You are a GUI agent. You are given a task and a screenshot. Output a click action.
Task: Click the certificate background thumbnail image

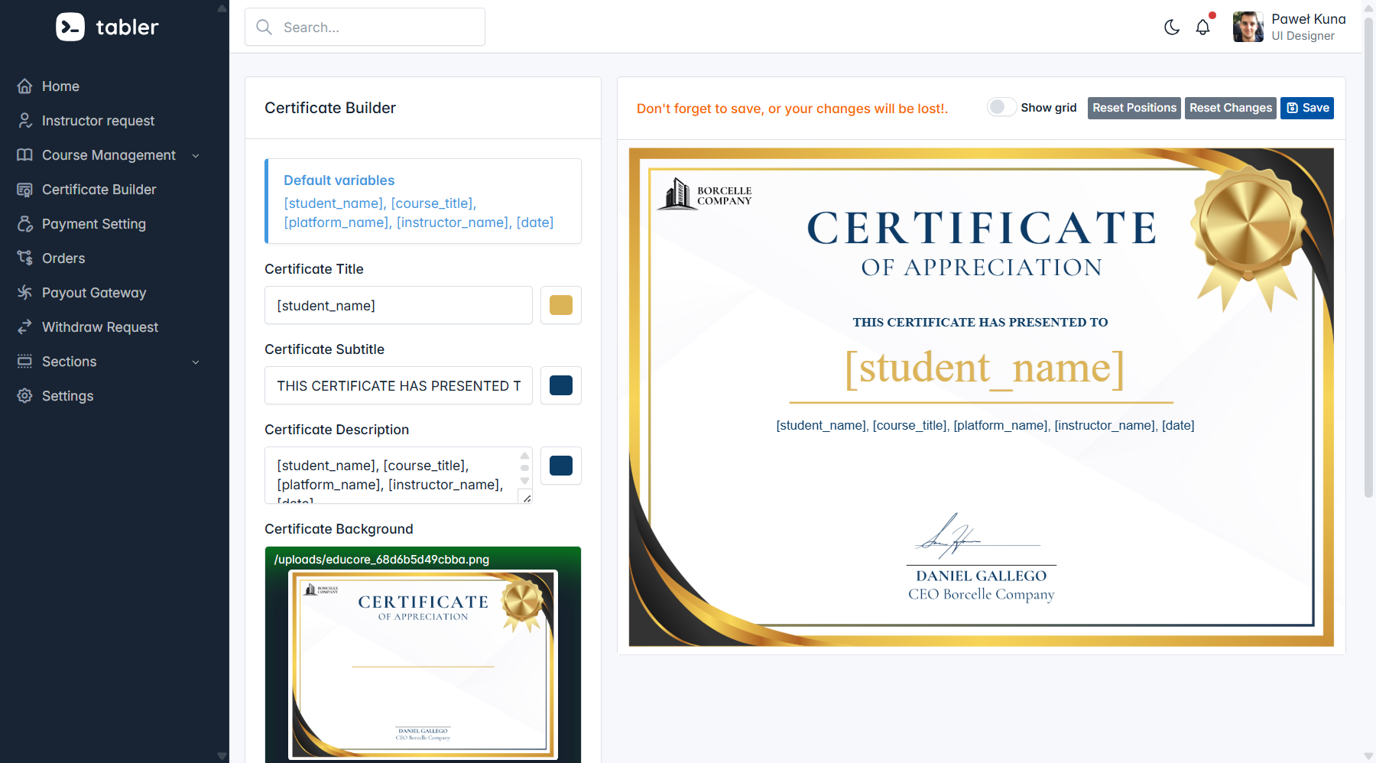pyautogui.click(x=423, y=665)
